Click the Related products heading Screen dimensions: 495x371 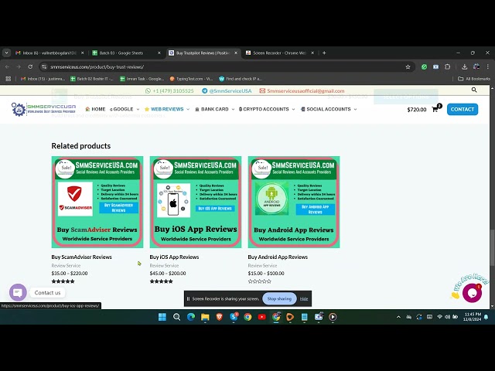[81, 146]
